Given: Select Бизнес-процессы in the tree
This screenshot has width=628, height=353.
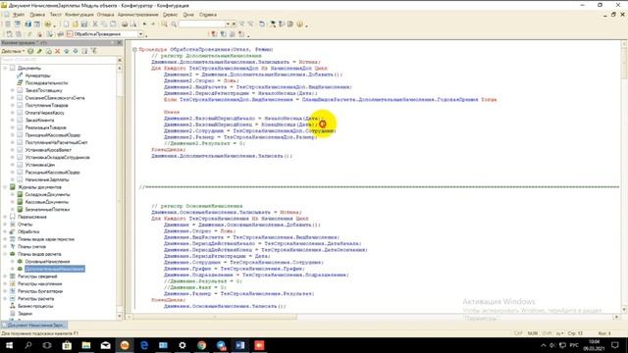Looking at the screenshot, I should pyautogui.click(x=35, y=306).
